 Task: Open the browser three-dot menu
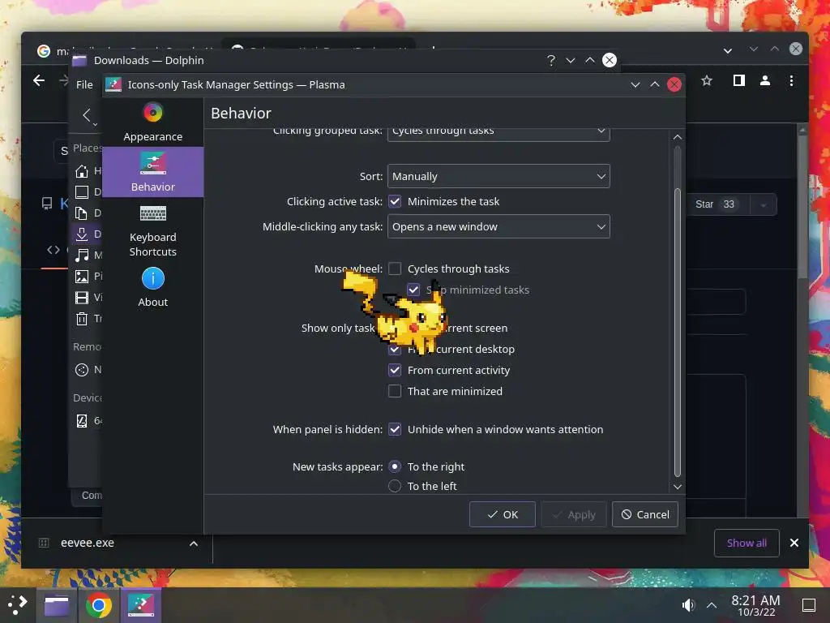click(791, 80)
